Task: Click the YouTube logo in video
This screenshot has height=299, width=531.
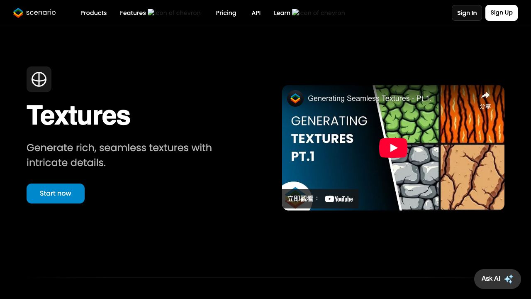Action: point(339,199)
